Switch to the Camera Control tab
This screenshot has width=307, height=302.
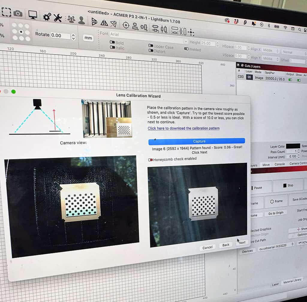[298, 163]
